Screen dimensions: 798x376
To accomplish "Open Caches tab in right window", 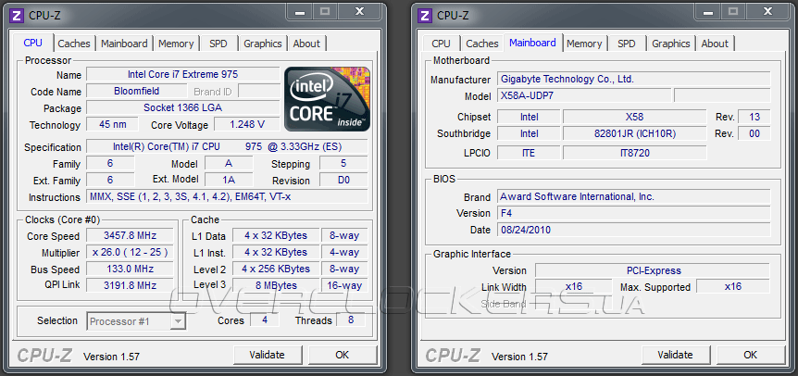I will (482, 44).
